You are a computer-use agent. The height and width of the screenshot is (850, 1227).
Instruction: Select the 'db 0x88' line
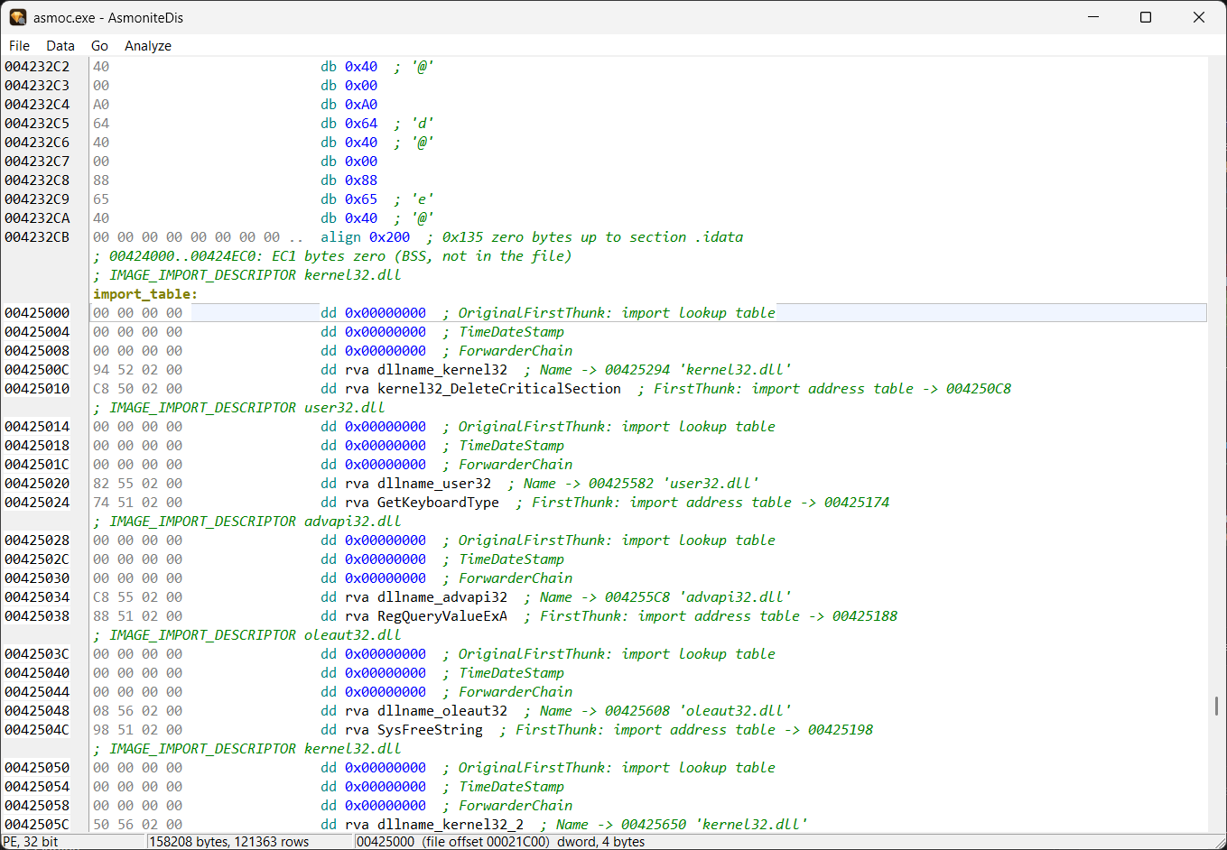click(603, 180)
